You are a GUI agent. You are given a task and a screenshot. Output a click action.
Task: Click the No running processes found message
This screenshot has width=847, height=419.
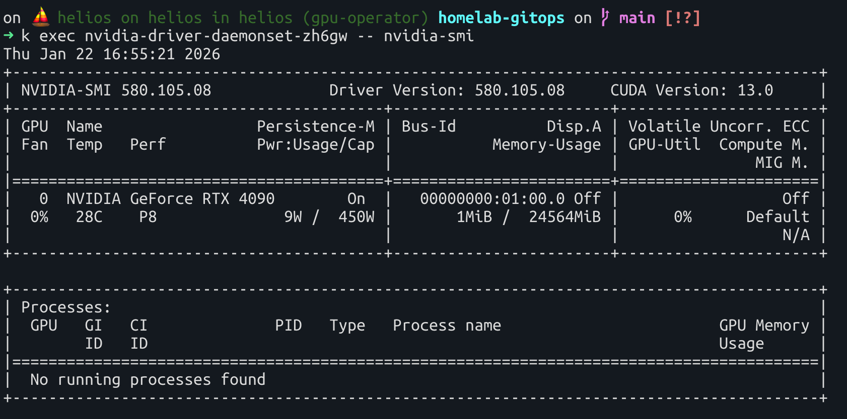point(148,380)
